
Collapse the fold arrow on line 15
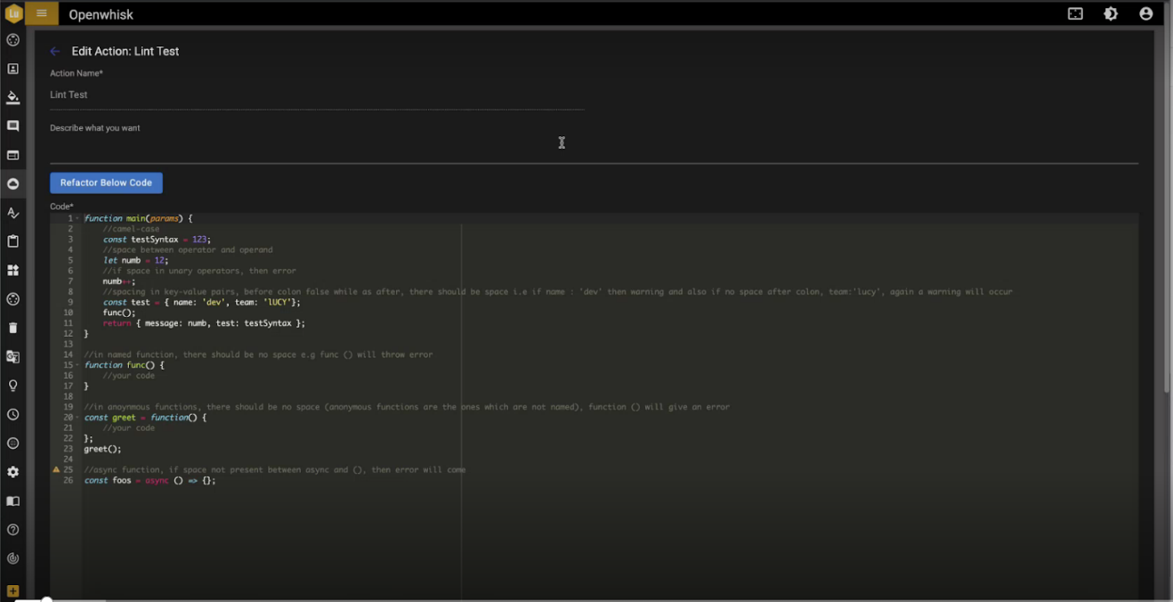(x=78, y=365)
